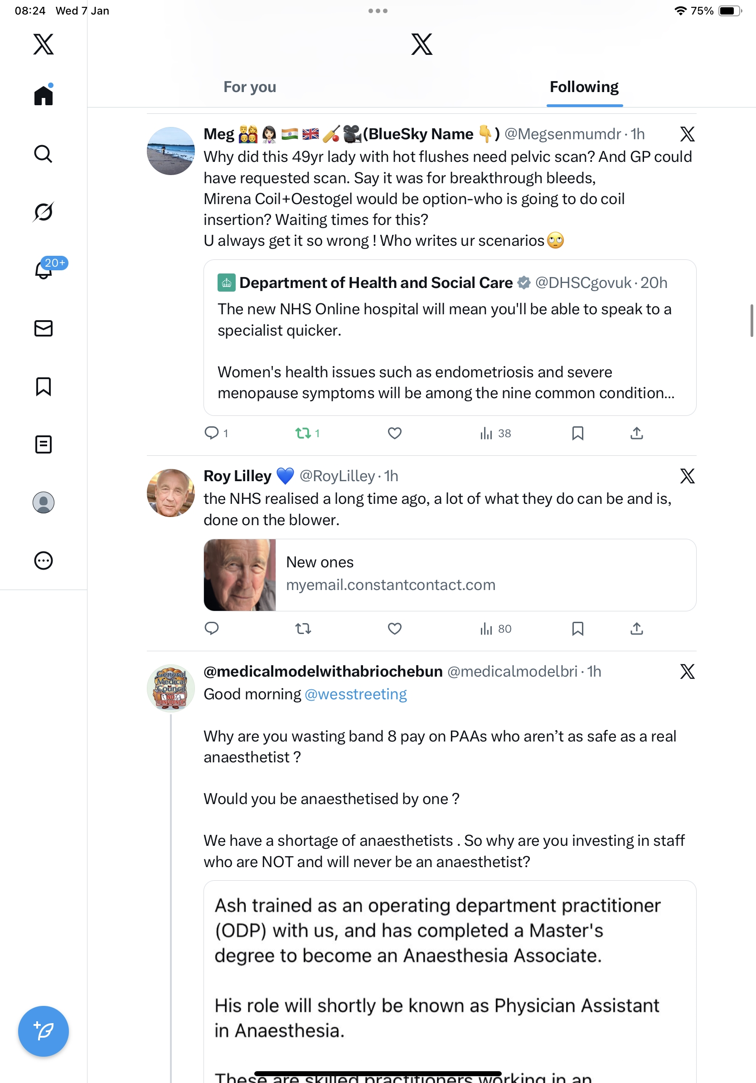Open Lists icon in the sidebar
Screen dimensions: 756x1083
44,444
